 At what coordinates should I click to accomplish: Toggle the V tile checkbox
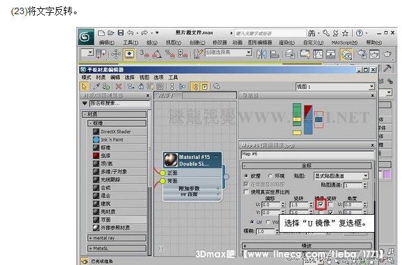click(x=331, y=212)
